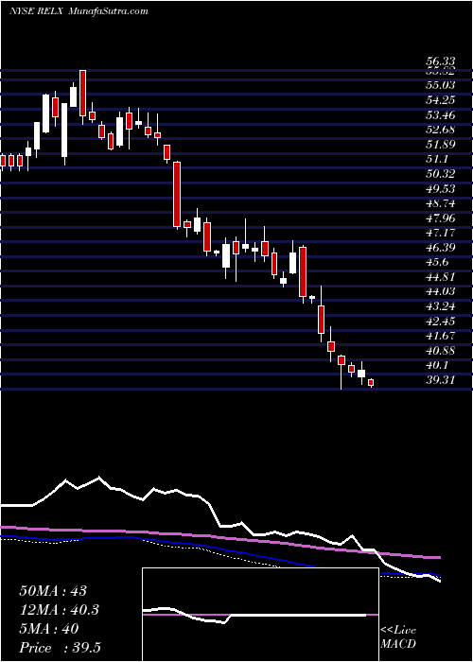Click the 53.46 price axis label
The height and width of the screenshot is (662, 473).
[x=441, y=114]
